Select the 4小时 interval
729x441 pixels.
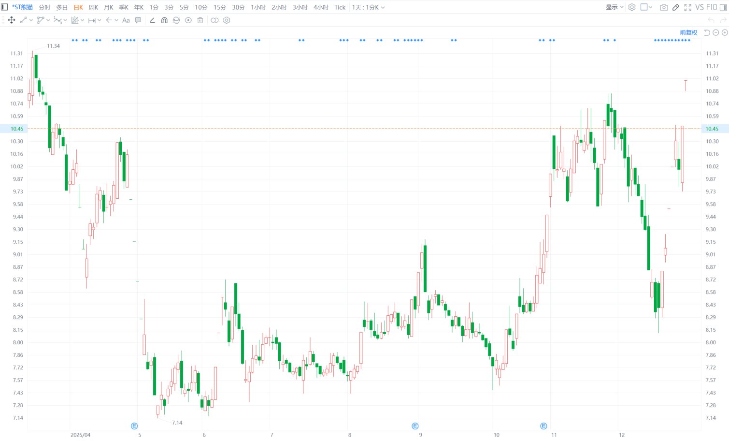[x=321, y=7]
